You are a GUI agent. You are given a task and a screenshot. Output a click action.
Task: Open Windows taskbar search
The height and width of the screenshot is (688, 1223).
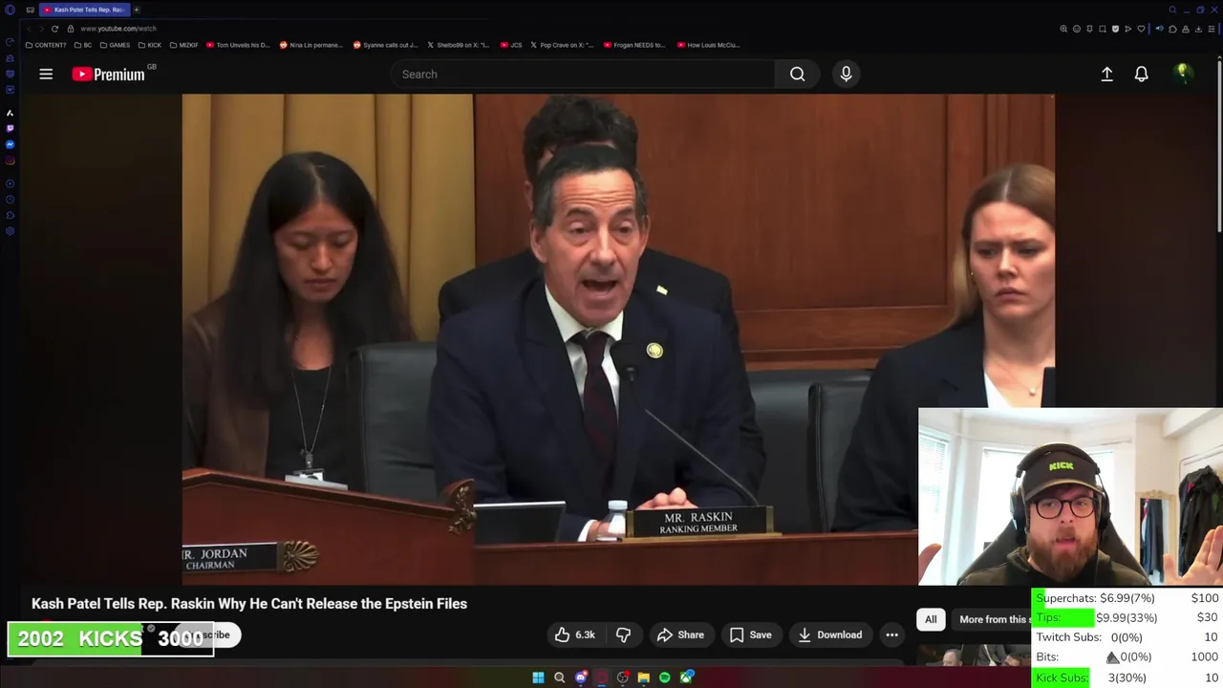click(x=559, y=677)
